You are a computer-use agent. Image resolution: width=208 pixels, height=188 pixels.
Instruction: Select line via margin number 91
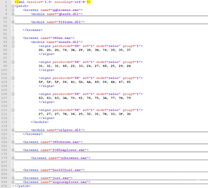pyautogui.click(x=5, y=34)
